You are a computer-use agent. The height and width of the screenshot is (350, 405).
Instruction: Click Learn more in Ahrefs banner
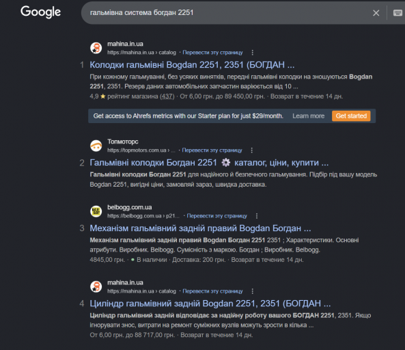(309, 116)
